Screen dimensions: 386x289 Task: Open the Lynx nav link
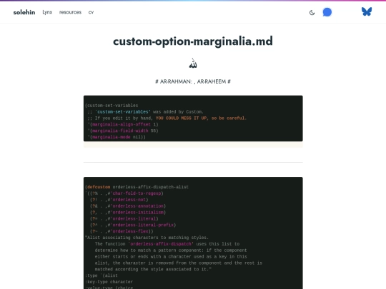(47, 12)
